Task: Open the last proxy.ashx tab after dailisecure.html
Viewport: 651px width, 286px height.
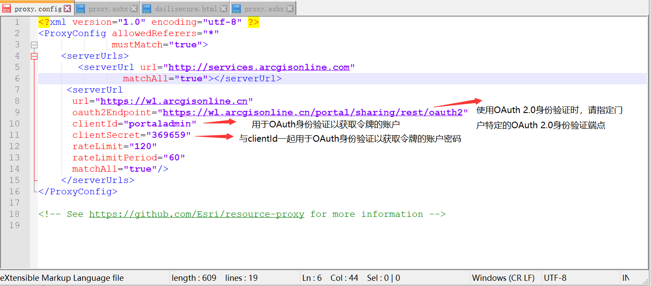Action: (x=263, y=8)
